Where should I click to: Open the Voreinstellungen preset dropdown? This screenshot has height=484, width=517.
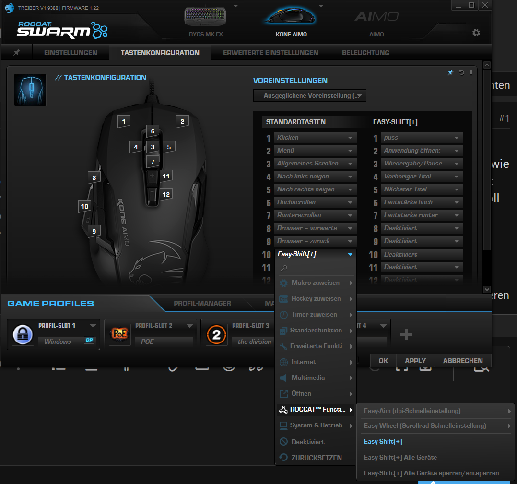(x=310, y=95)
